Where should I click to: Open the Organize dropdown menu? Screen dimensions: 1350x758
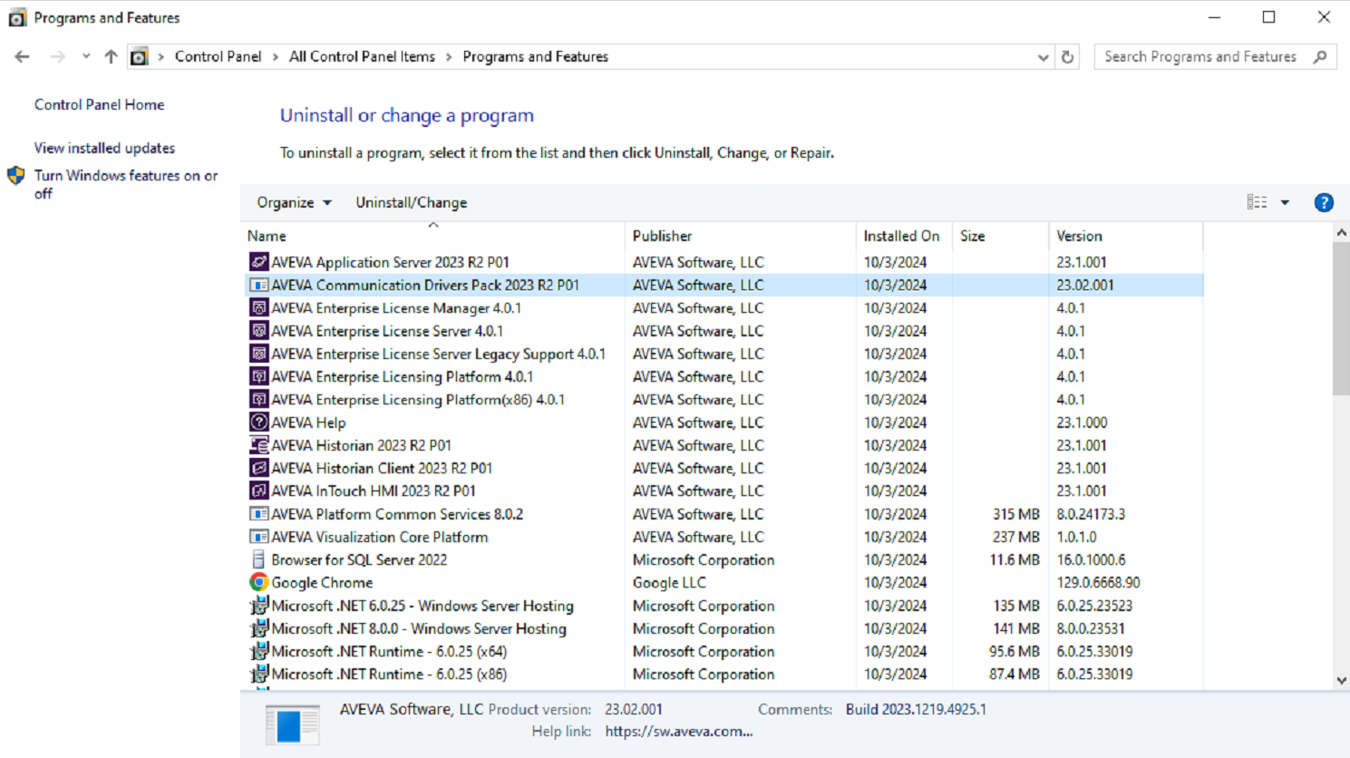click(x=294, y=202)
